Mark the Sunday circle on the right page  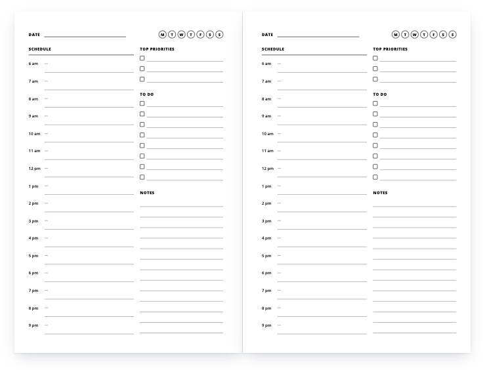pyautogui.click(x=453, y=35)
